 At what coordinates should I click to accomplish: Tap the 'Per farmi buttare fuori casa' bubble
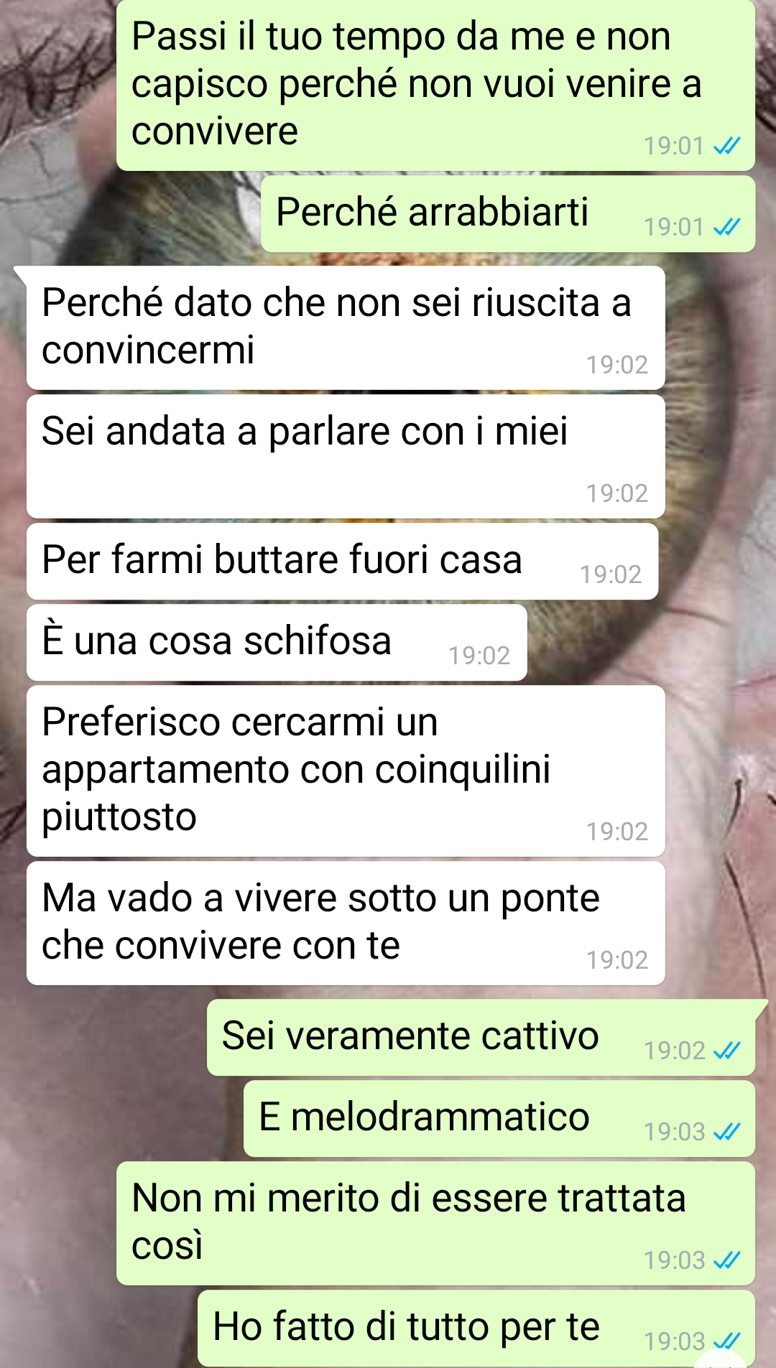coord(342,562)
